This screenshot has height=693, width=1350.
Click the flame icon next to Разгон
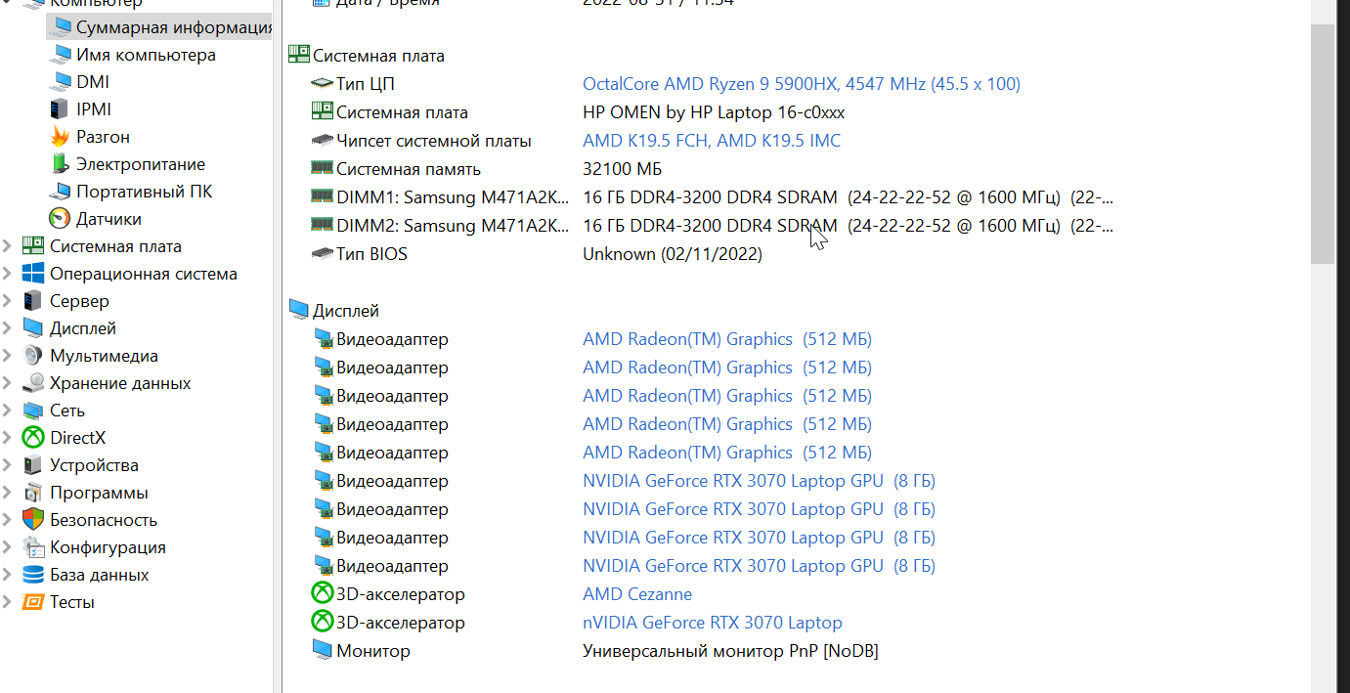(x=61, y=137)
